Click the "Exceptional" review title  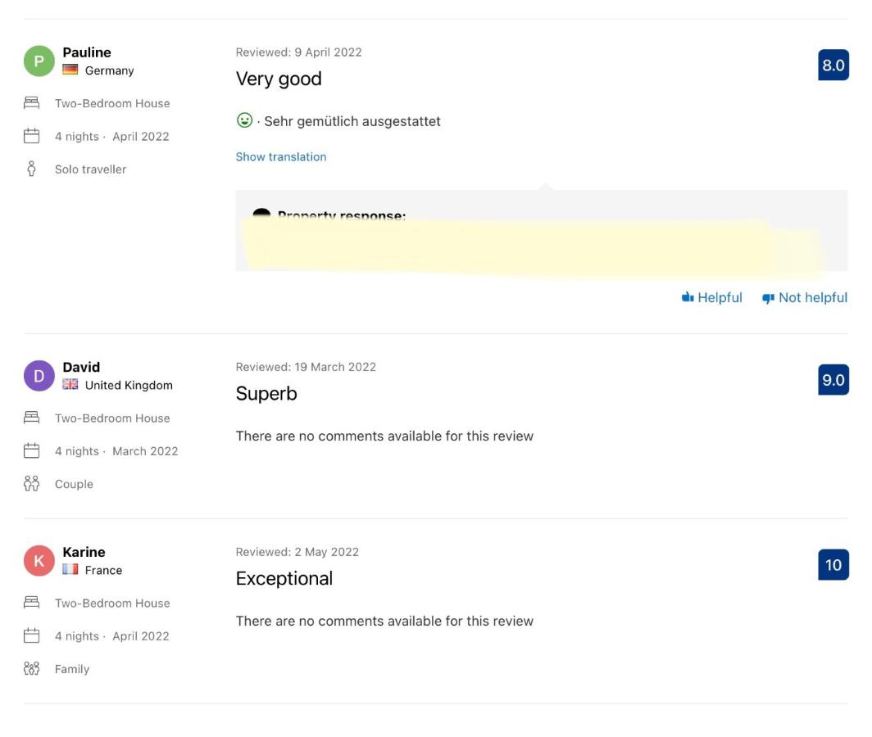tap(284, 579)
